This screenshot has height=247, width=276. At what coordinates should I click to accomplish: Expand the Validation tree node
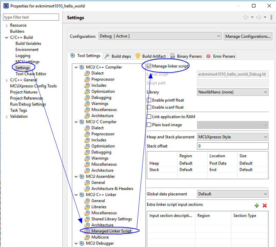point(7,117)
